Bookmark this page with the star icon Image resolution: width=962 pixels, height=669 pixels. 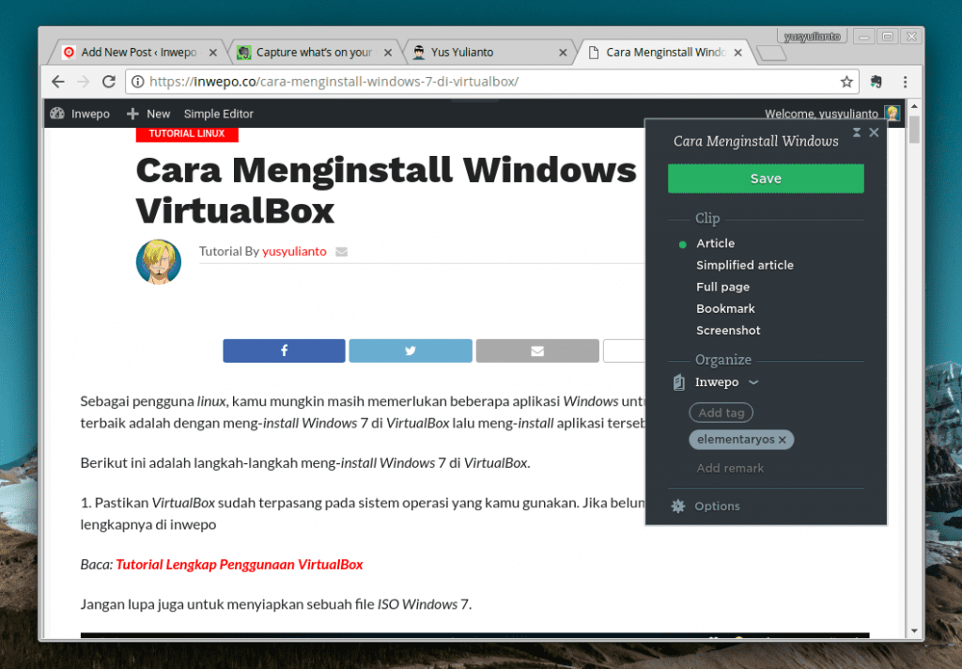pyautogui.click(x=846, y=82)
